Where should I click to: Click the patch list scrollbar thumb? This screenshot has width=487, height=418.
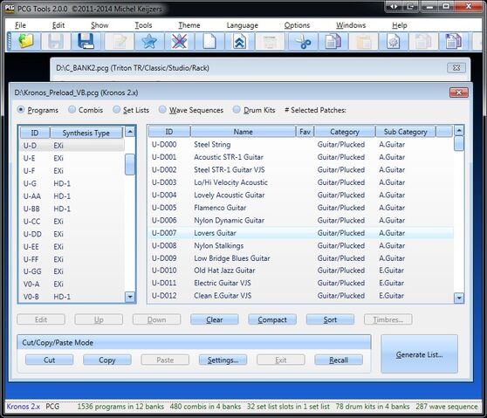click(x=459, y=144)
